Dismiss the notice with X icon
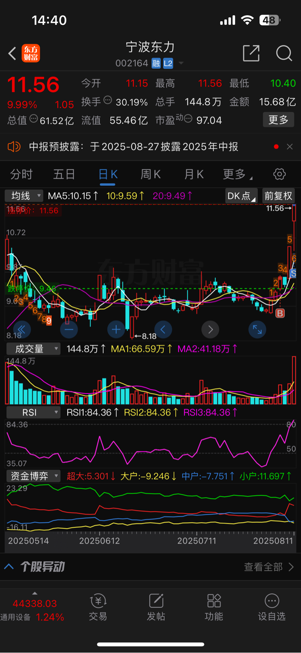The height and width of the screenshot is (653, 301). [290, 147]
